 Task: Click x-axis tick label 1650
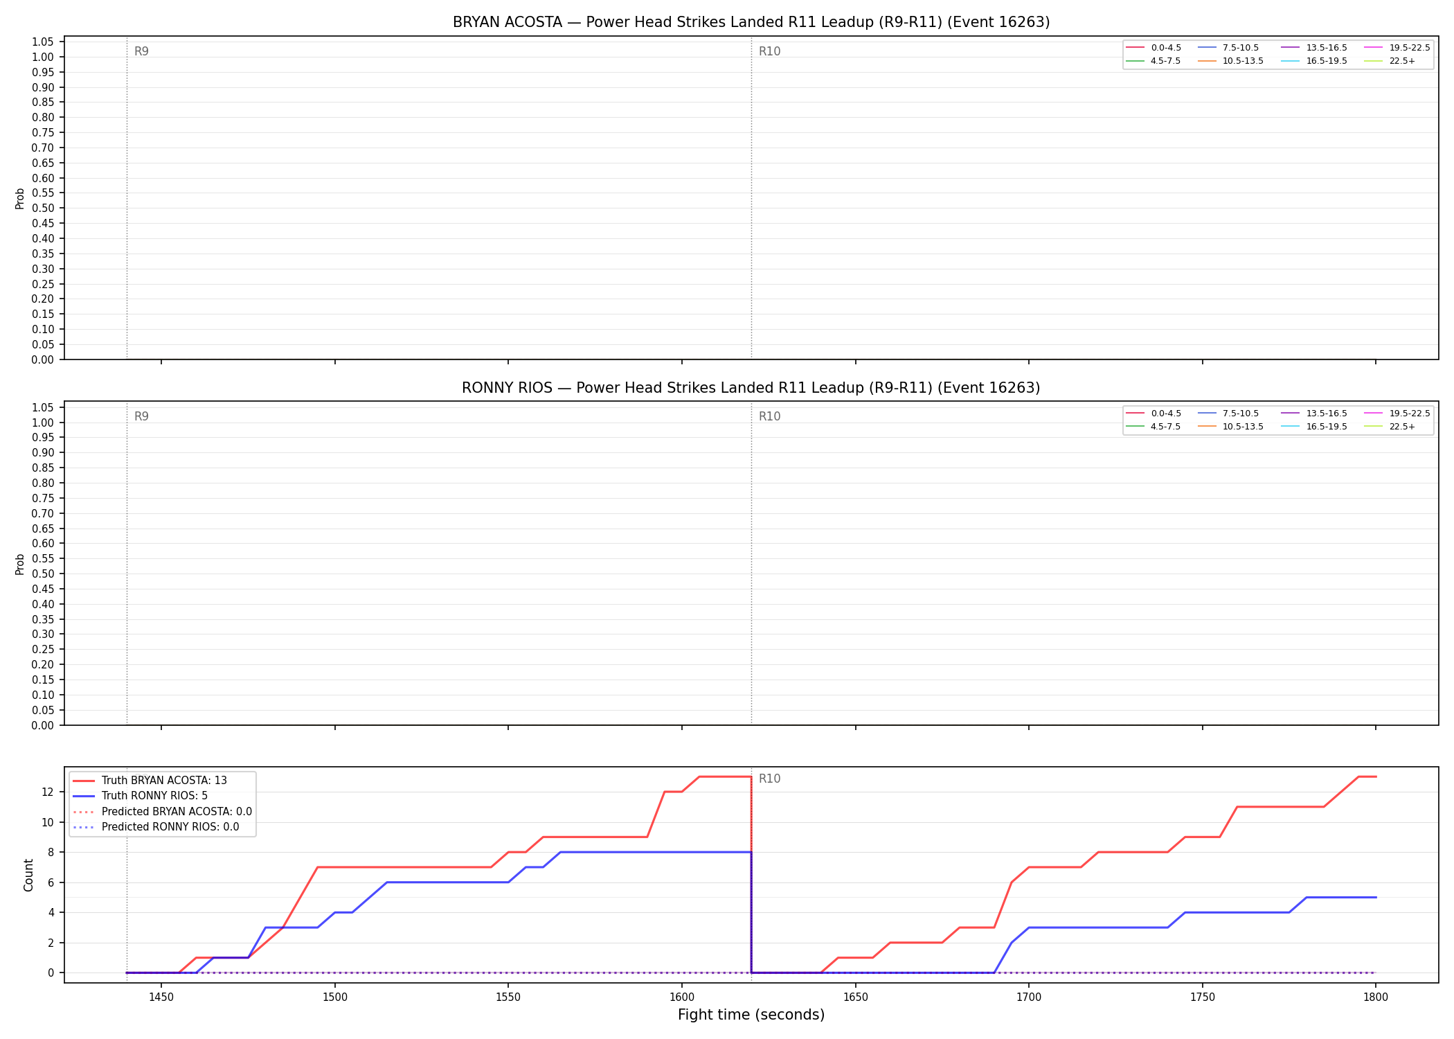tap(856, 997)
